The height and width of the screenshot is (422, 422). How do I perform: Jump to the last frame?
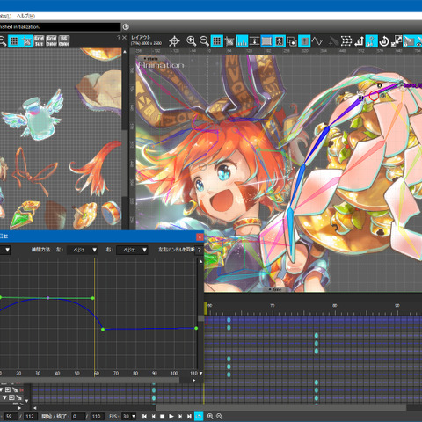point(189,417)
